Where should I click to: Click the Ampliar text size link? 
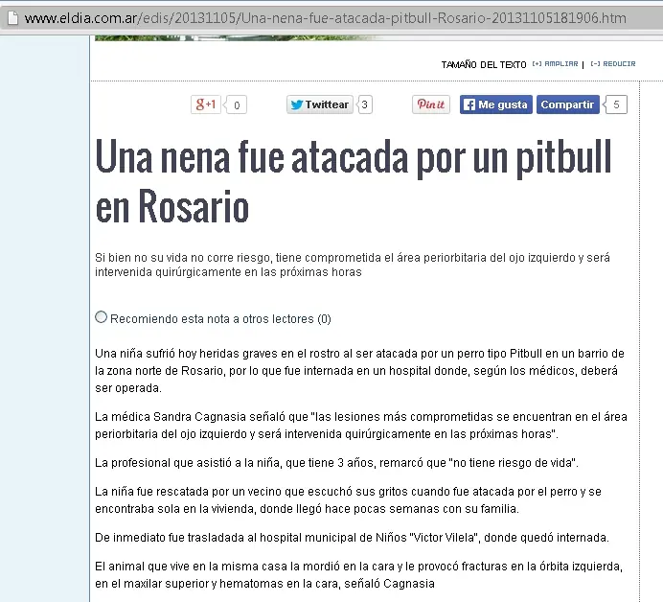555,64
